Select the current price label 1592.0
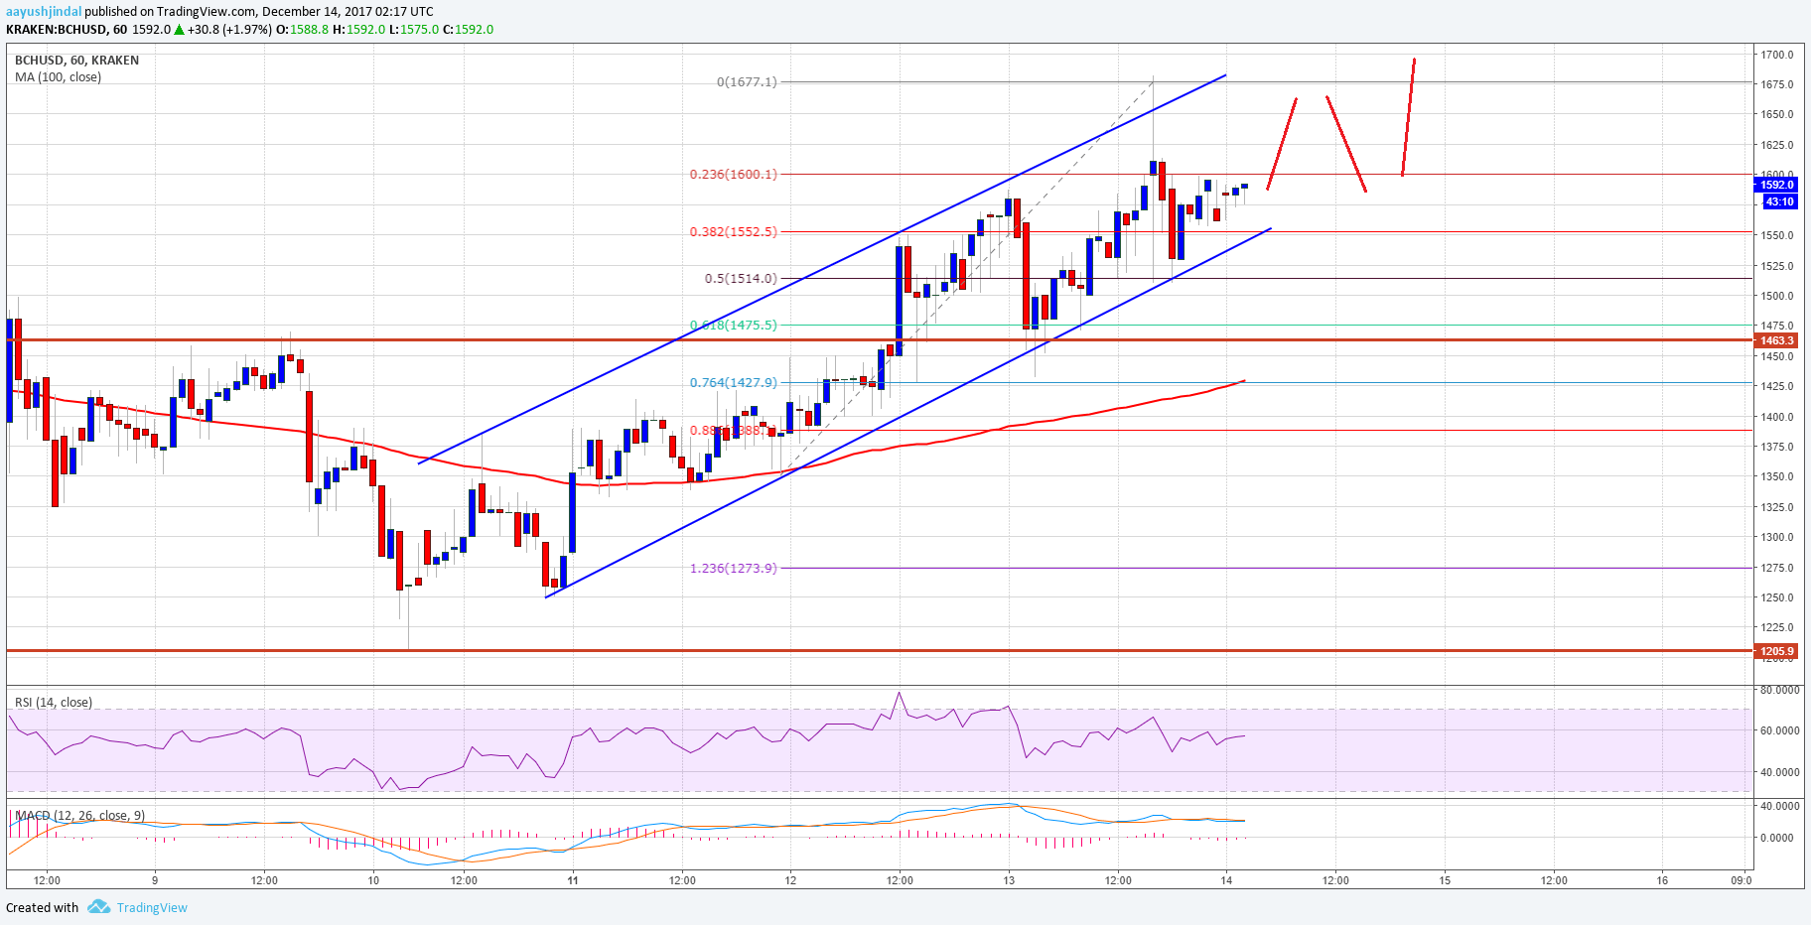This screenshot has width=1811, height=925. tap(1776, 185)
